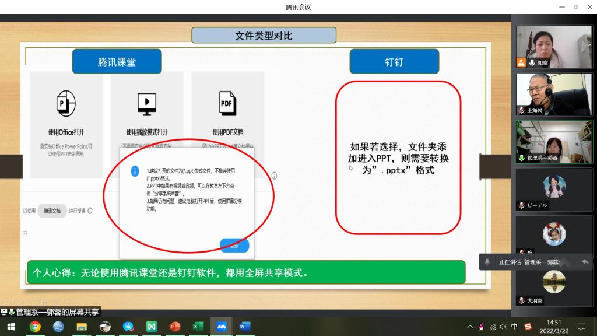Open the QQ penguin tray icon
The image size is (597, 336).
pos(482,327)
